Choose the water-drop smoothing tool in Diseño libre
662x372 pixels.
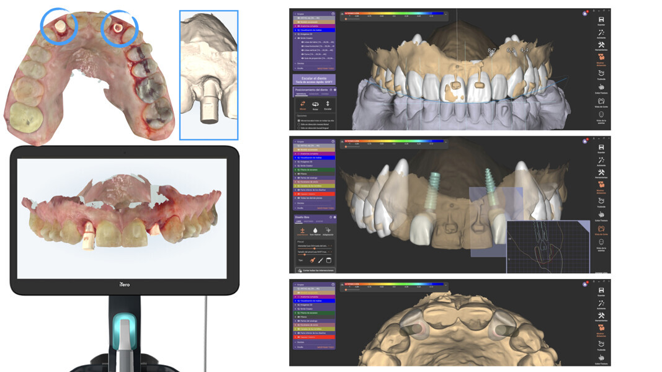tap(315, 229)
